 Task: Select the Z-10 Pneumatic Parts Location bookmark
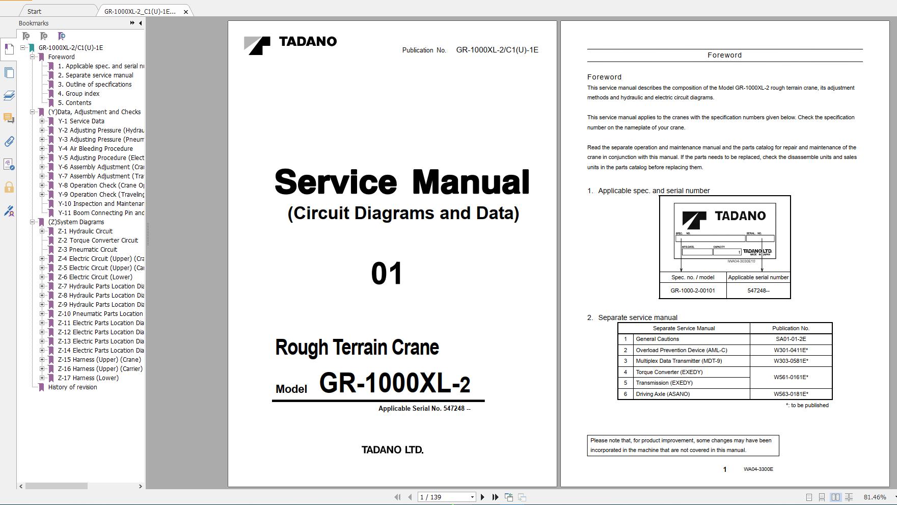[x=100, y=314]
